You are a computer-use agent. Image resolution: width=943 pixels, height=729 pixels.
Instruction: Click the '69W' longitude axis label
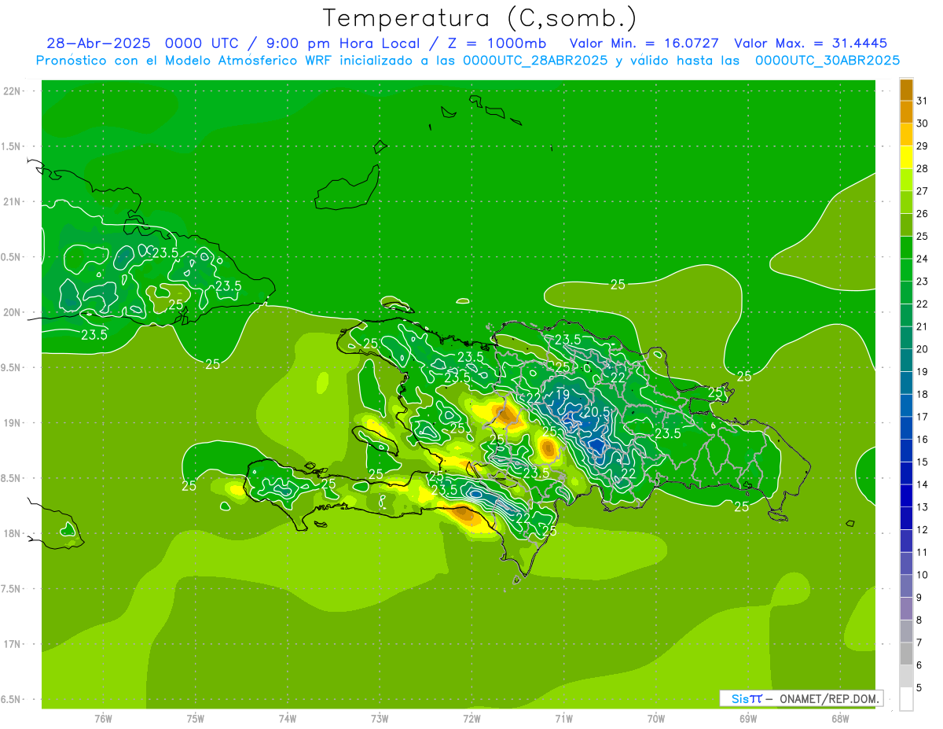(x=748, y=719)
